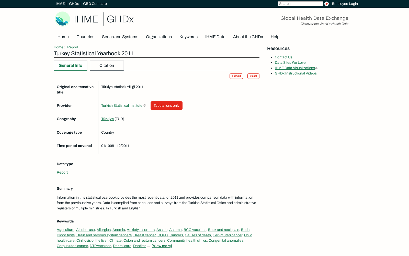The width and height of the screenshot is (409, 256).
Task: Open the Contact Us resource link
Action: 283,57
